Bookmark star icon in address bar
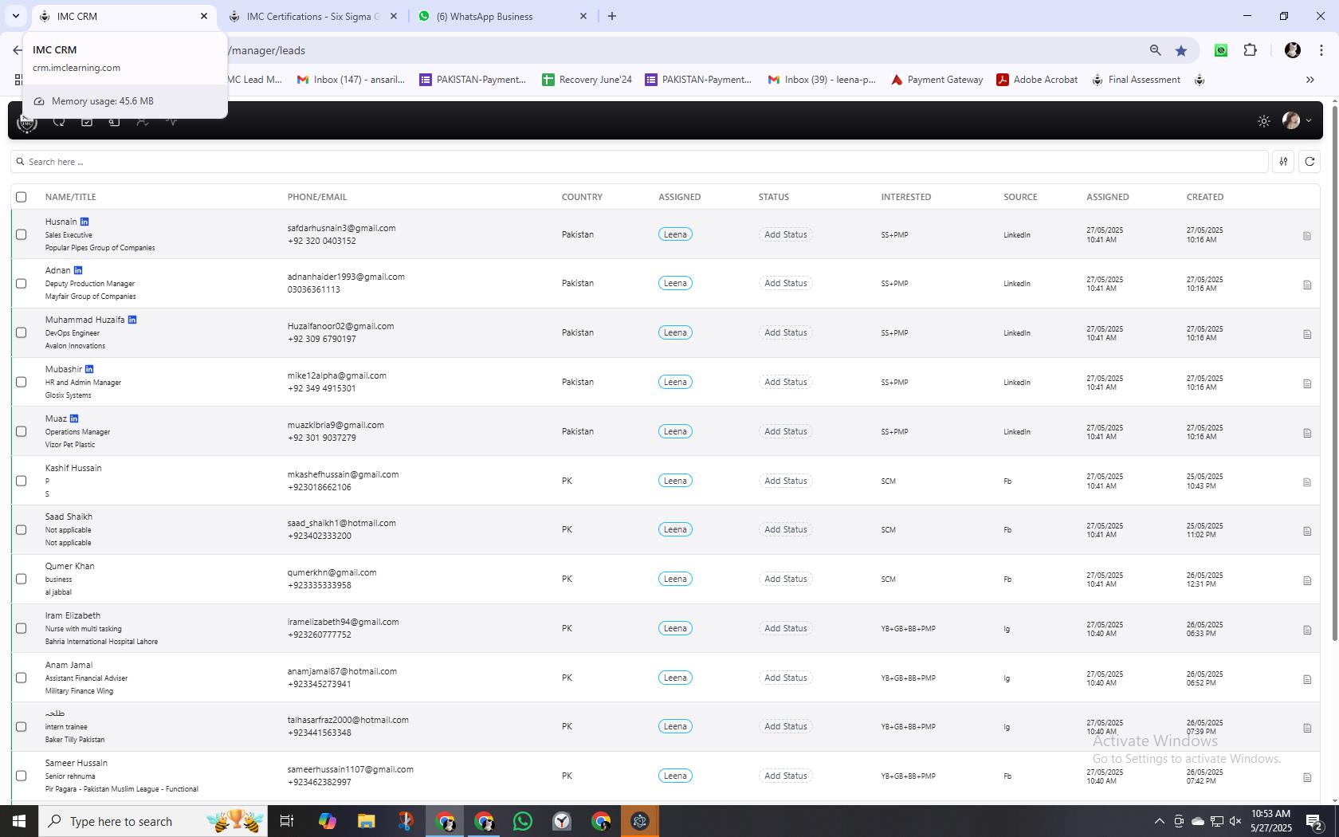 (x=1181, y=50)
